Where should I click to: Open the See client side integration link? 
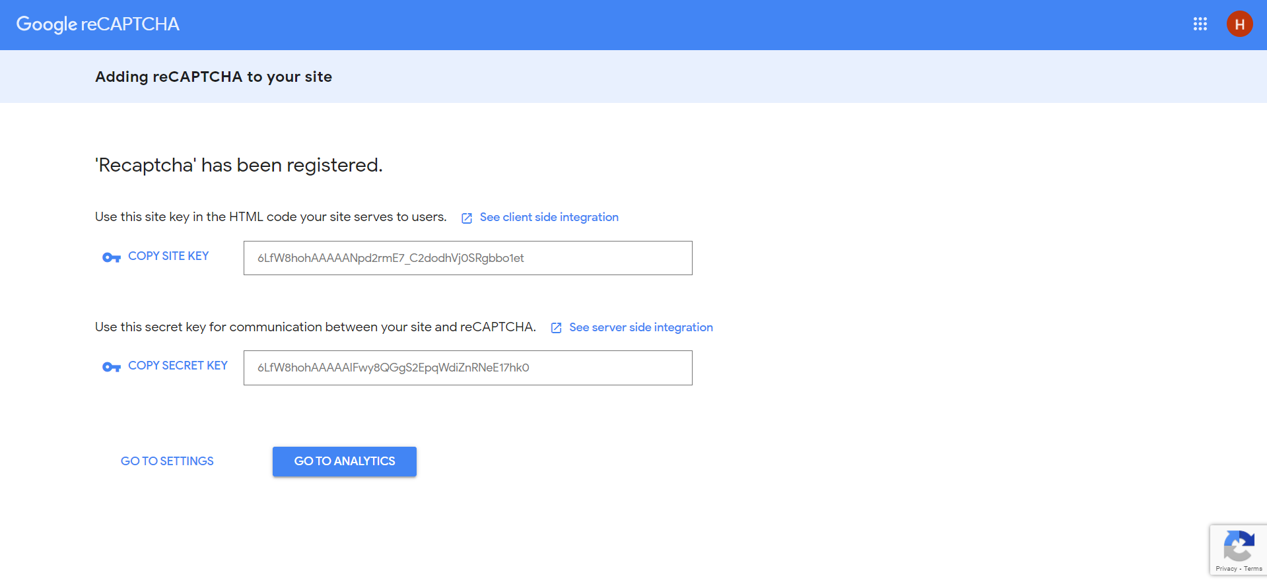pos(549,217)
